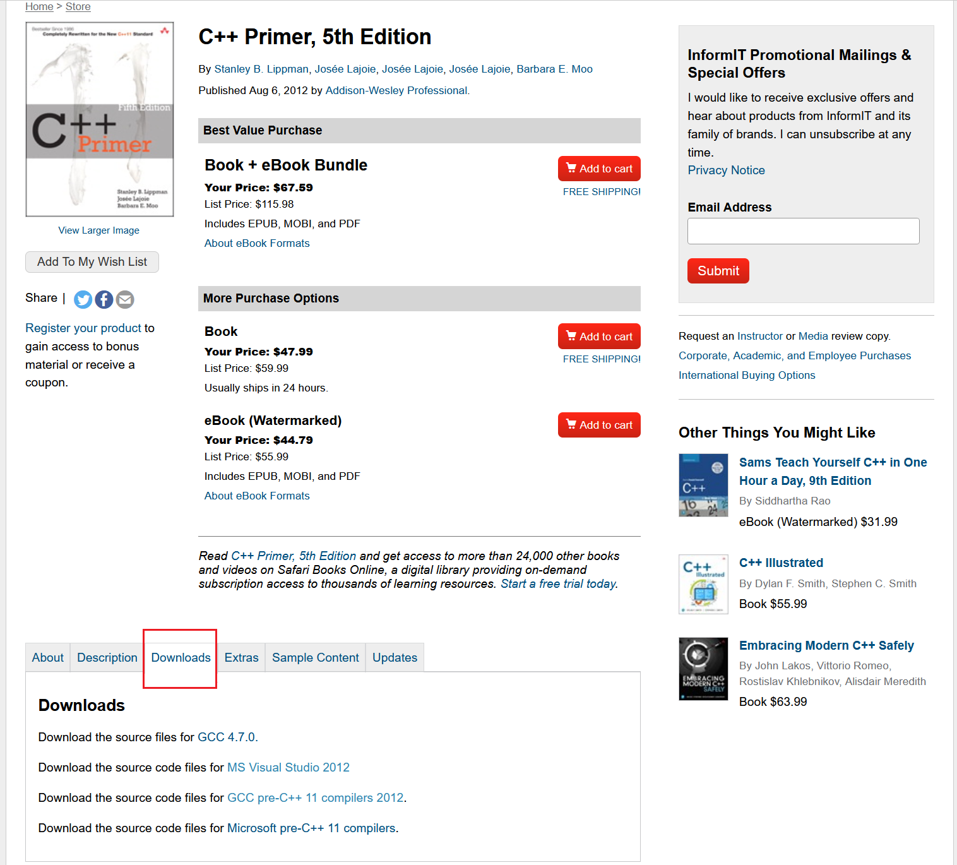Screen dimensions: 957x865
Task: Request an Instructor review copy
Action: [760, 336]
